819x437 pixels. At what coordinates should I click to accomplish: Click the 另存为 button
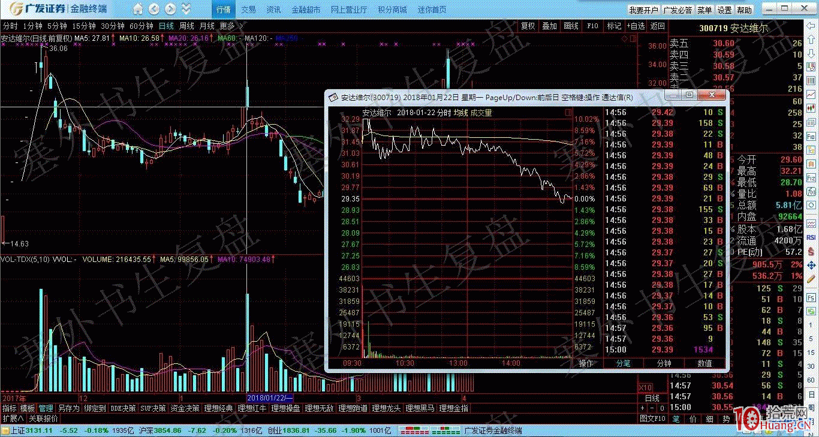(x=68, y=408)
